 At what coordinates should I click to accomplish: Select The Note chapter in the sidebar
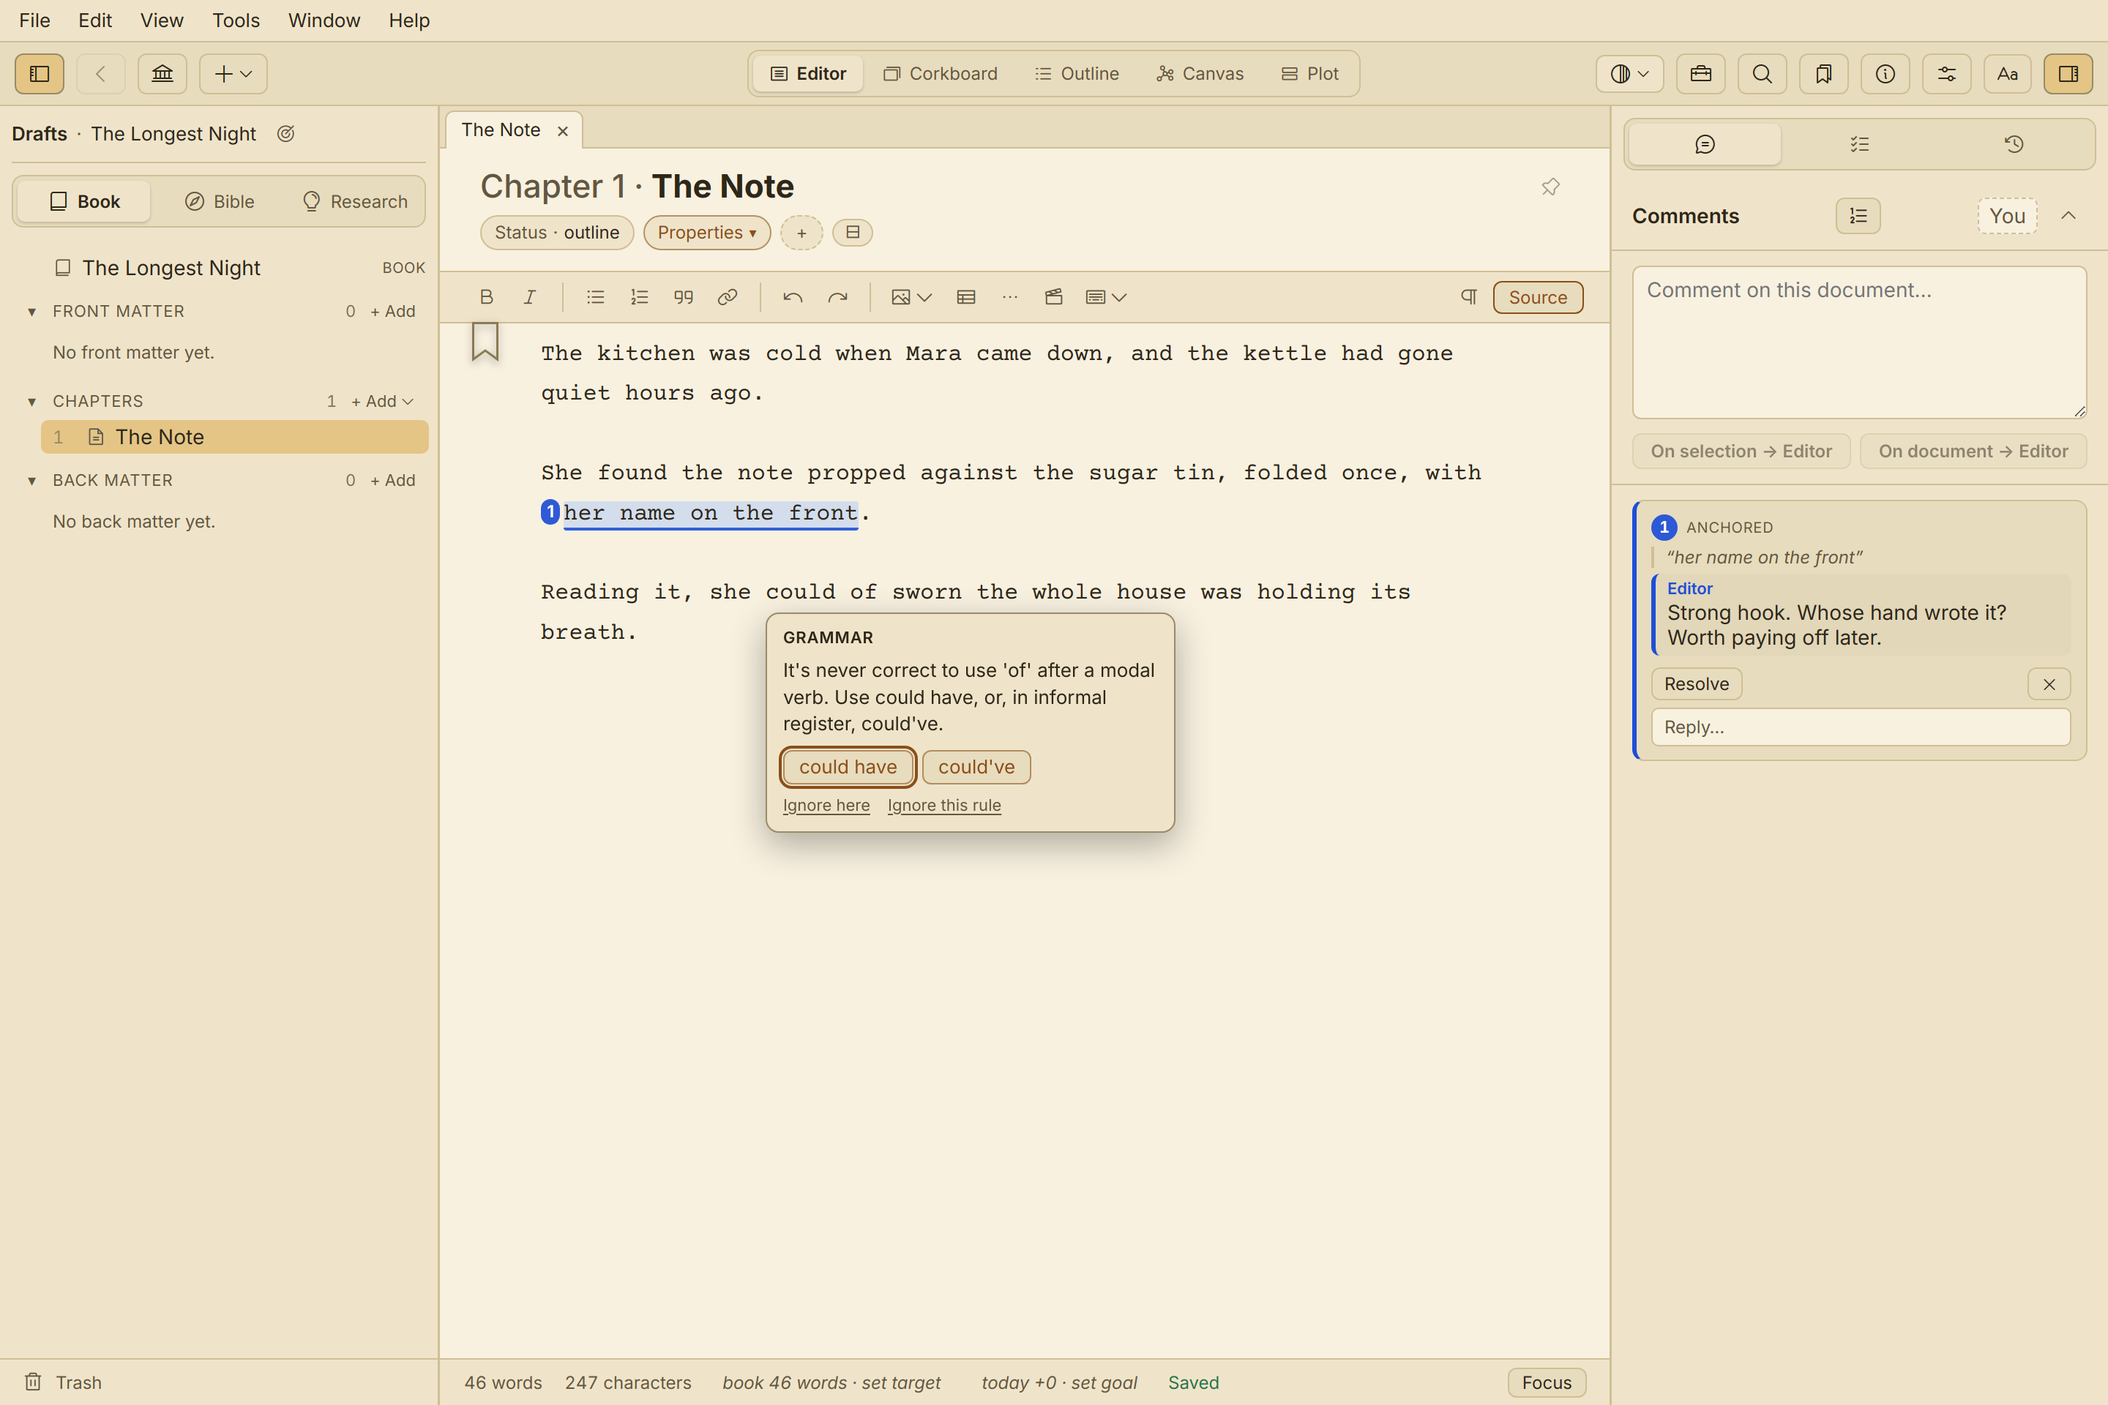[235, 438]
